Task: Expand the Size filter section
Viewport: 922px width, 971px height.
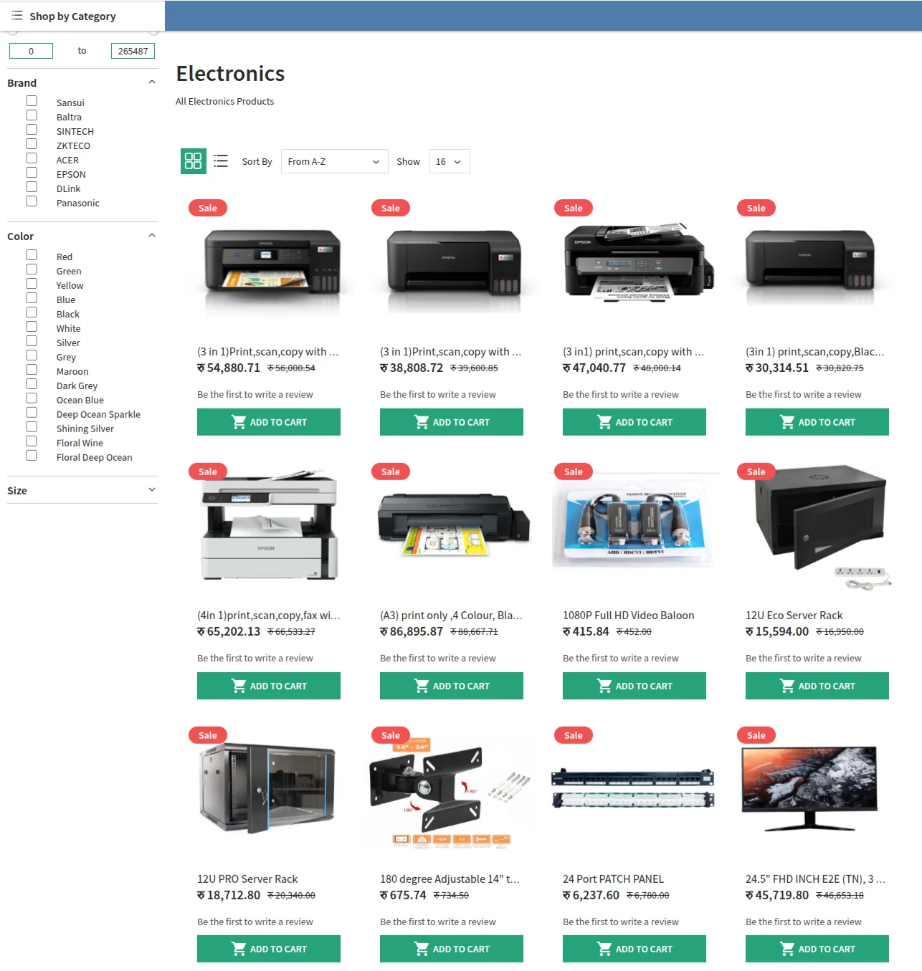Action: click(151, 489)
